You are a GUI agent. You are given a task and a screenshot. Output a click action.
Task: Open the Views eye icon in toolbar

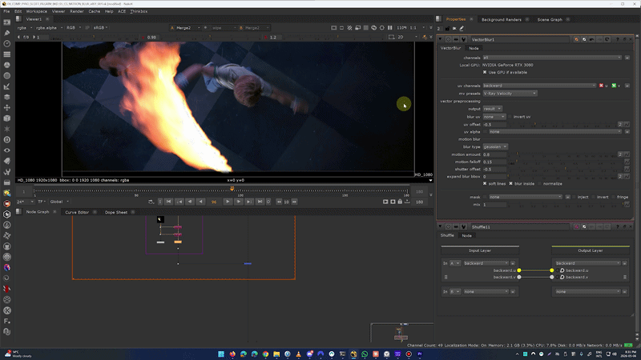click(x=7, y=150)
